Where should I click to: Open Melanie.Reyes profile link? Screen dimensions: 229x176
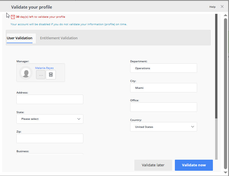pos(44,68)
